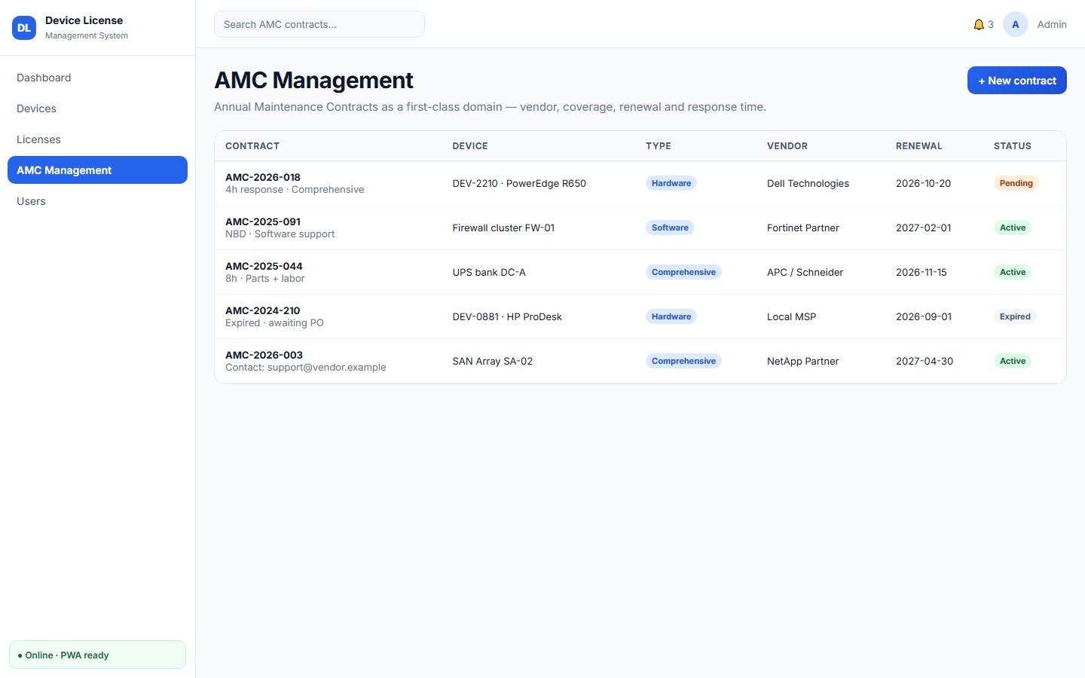This screenshot has width=1085, height=678.
Task: Select Firewall cluster FW-01 cell
Action: click(x=503, y=228)
